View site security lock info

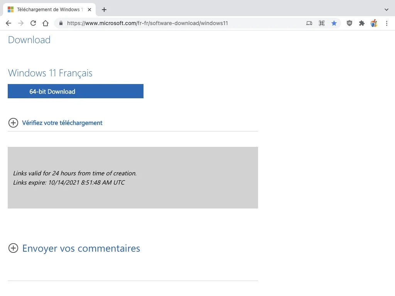(x=61, y=23)
